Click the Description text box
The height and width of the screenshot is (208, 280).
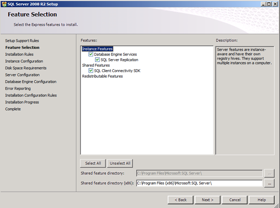pos(245,101)
